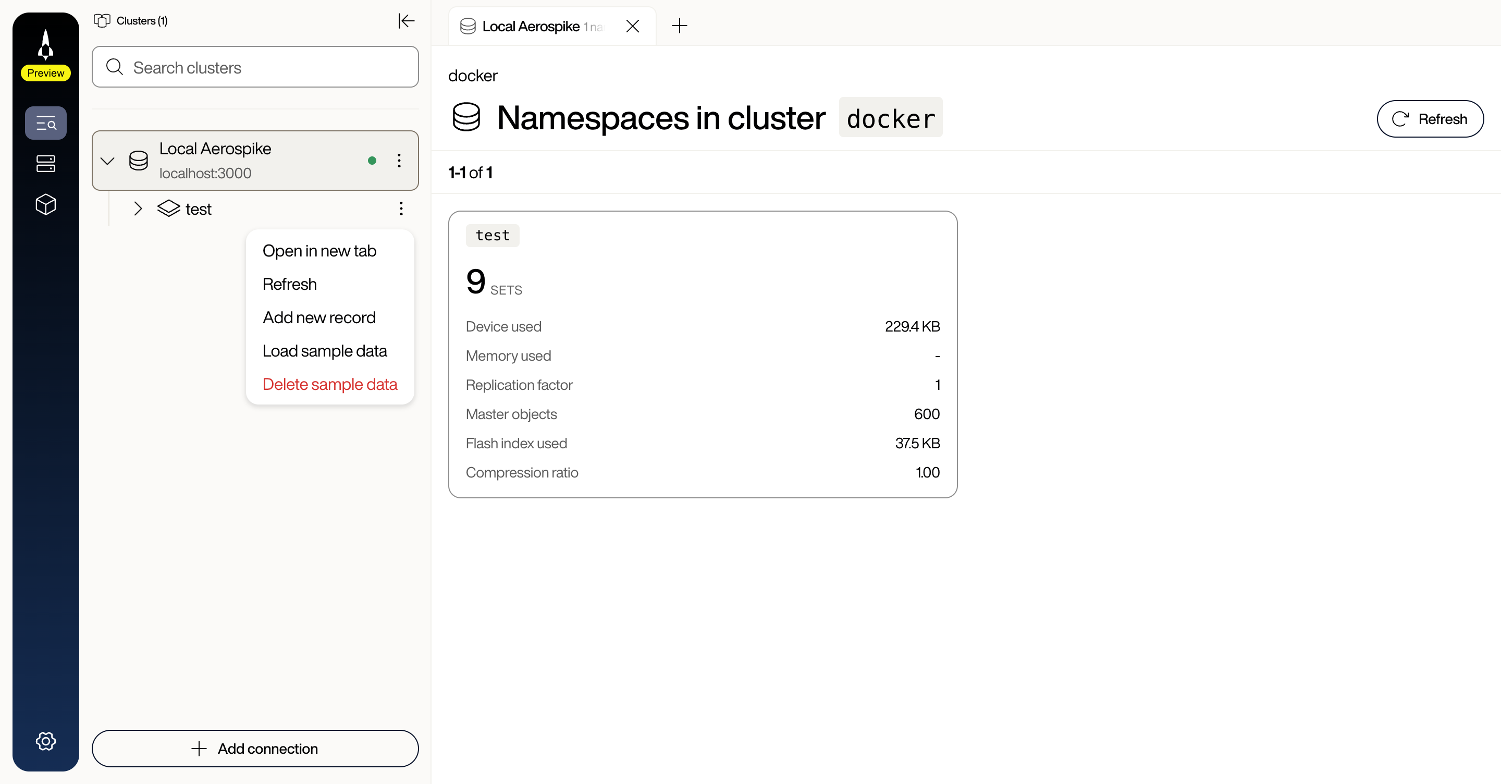The height and width of the screenshot is (784, 1501).
Task: Collapse the Local Aerospike cluster entry
Action: tap(107, 161)
